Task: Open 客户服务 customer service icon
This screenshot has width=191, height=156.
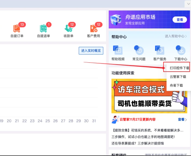Action: coord(160,50)
